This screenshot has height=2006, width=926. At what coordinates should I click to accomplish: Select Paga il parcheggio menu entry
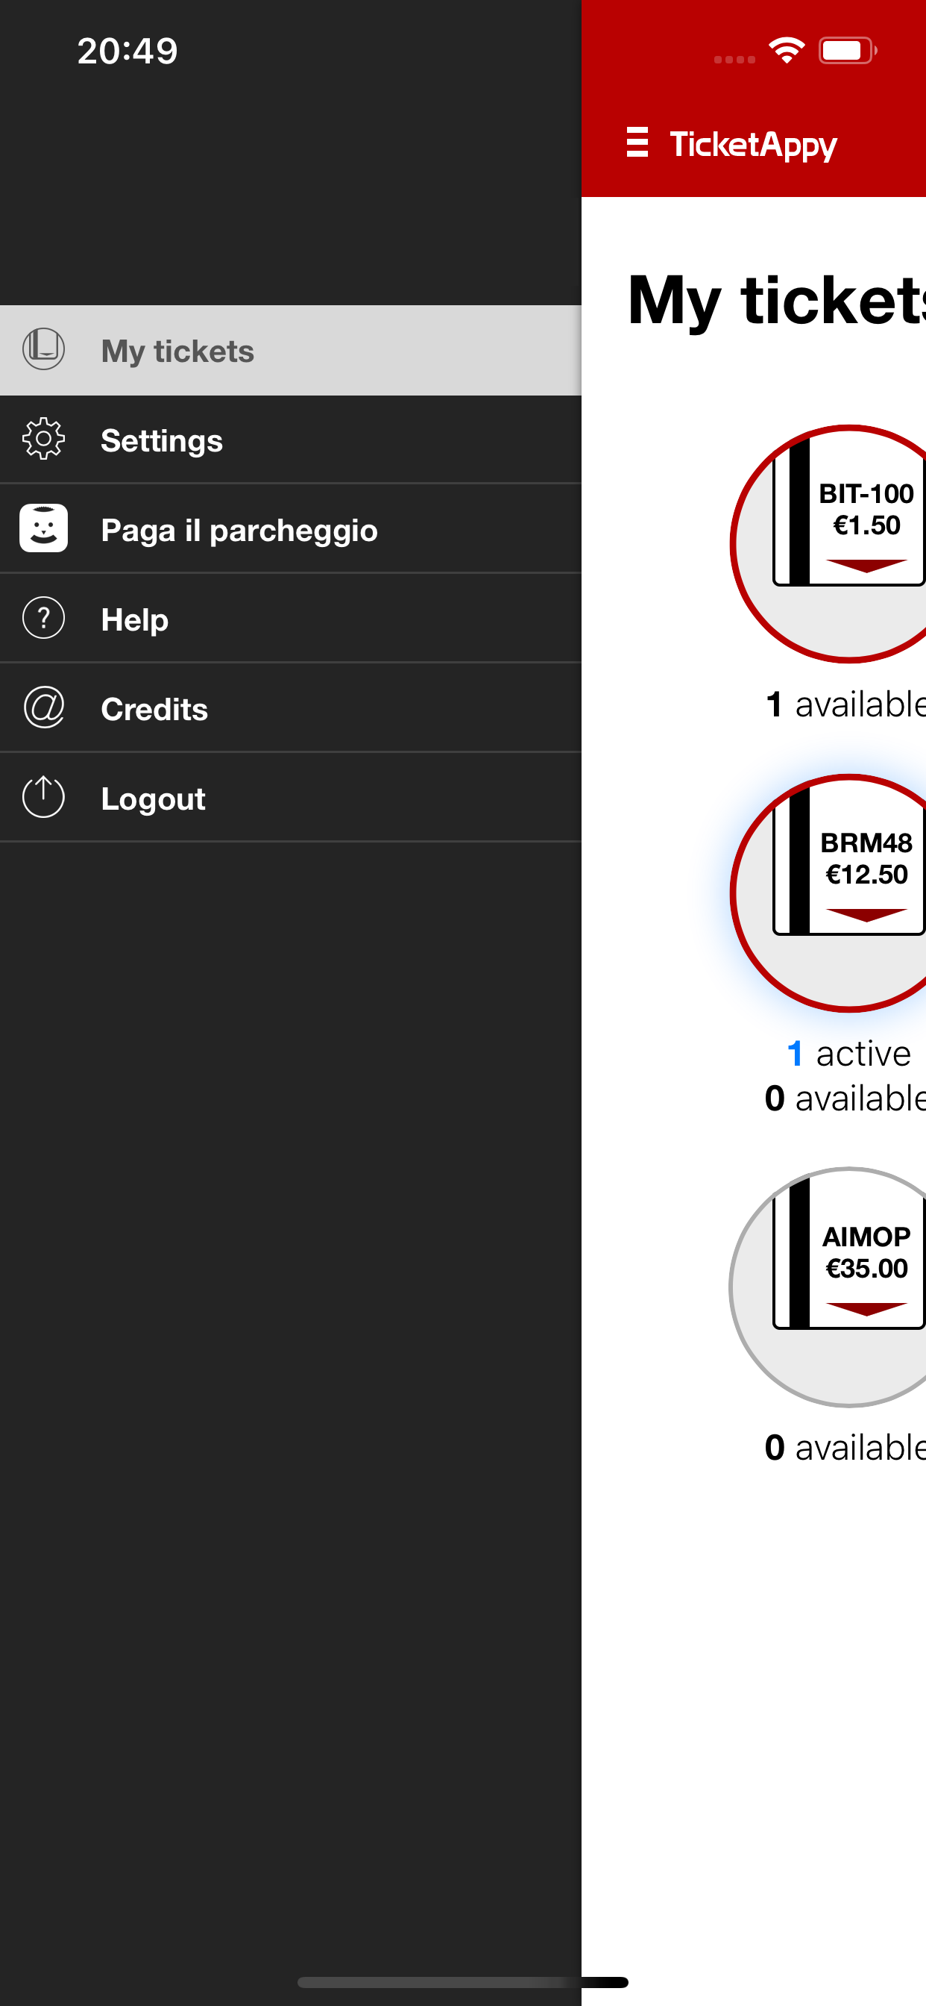pos(290,530)
